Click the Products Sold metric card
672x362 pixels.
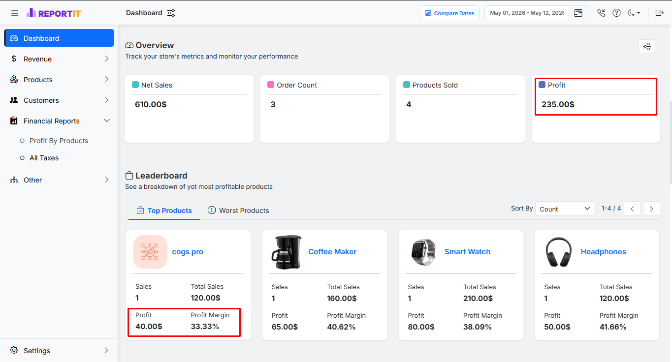coord(460,109)
